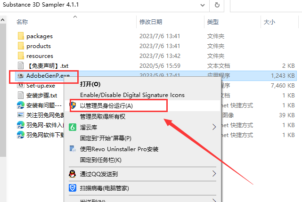
Task: Select the Set-up.exe installer icon
Action: click(x=21, y=86)
